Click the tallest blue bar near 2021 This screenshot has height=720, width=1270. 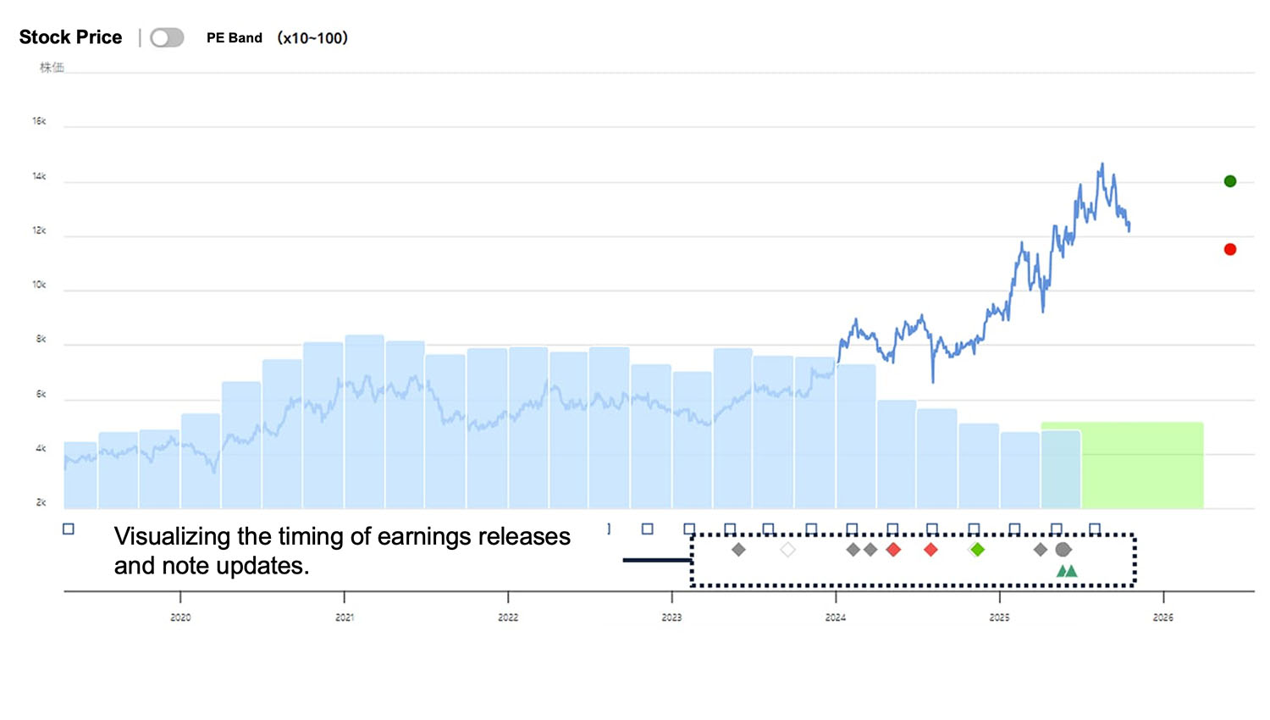coord(365,424)
